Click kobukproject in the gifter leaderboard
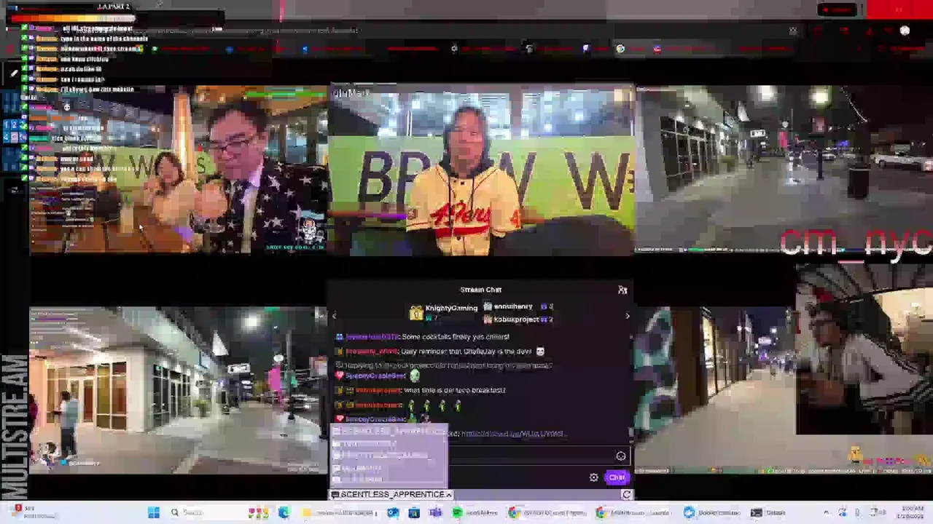 (518, 319)
